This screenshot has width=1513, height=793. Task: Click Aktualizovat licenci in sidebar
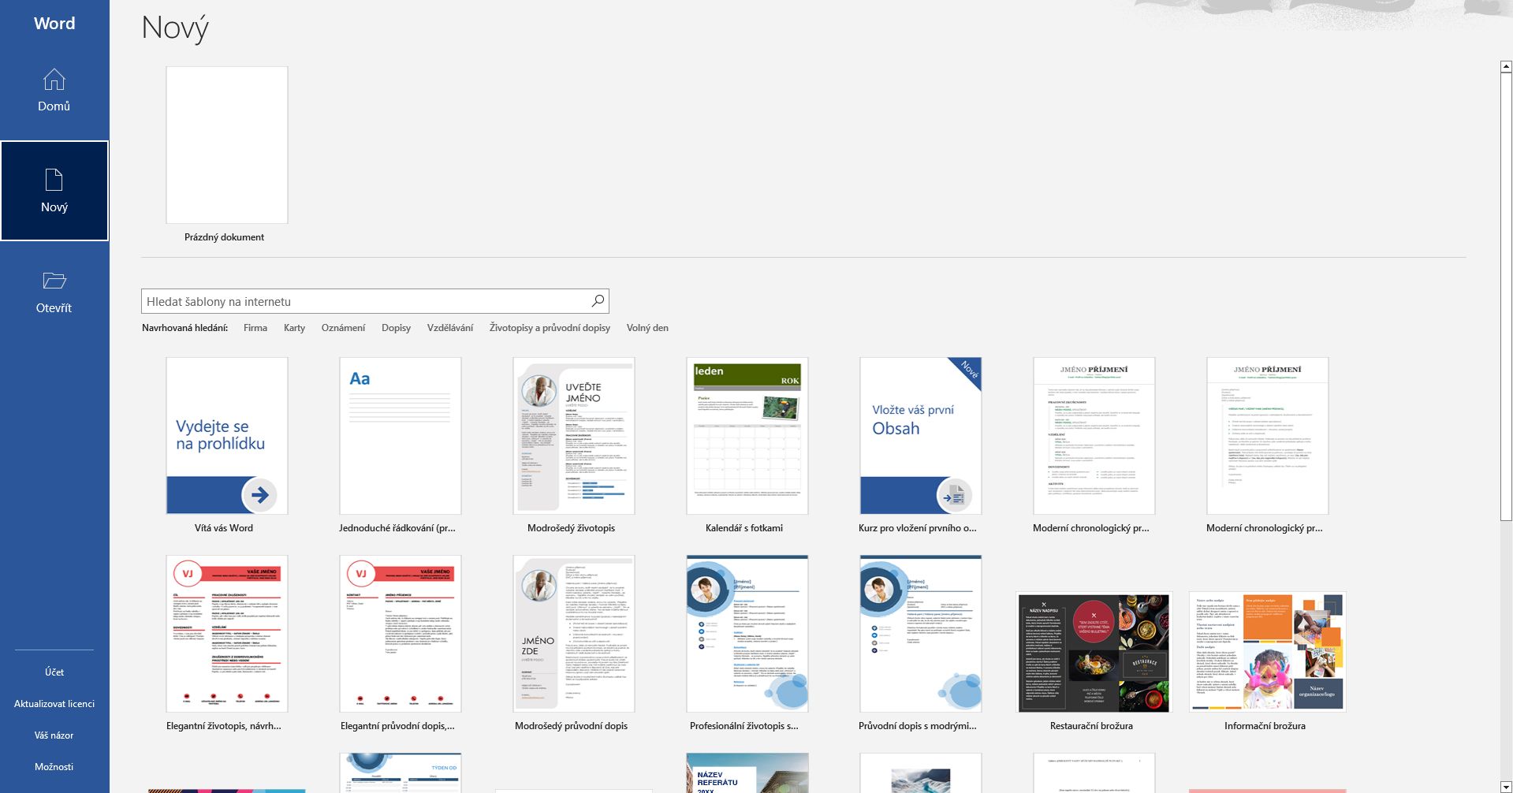pos(54,703)
